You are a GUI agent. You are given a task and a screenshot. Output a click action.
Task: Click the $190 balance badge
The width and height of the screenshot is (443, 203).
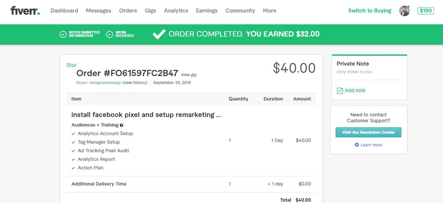click(x=426, y=11)
